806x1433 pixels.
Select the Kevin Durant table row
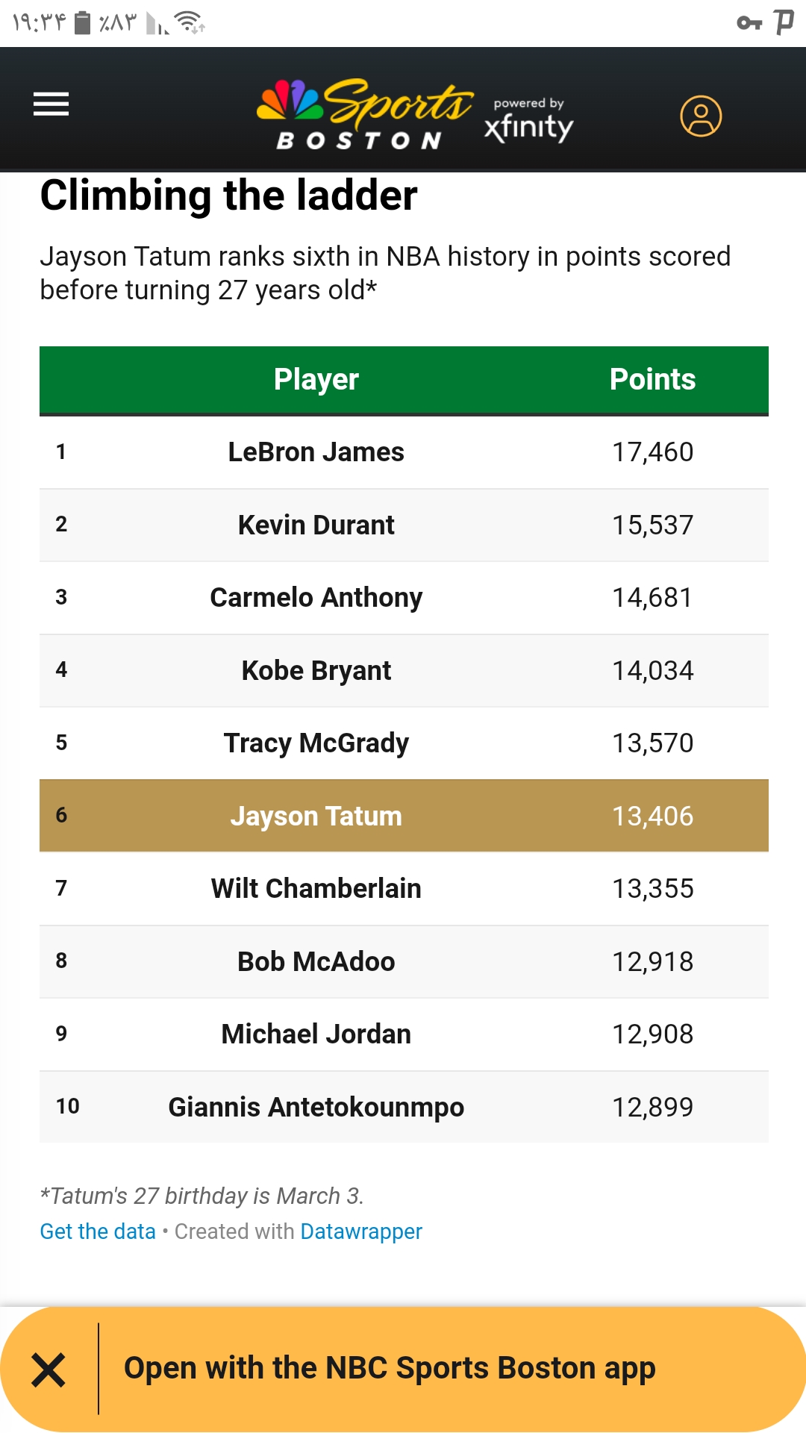click(404, 525)
